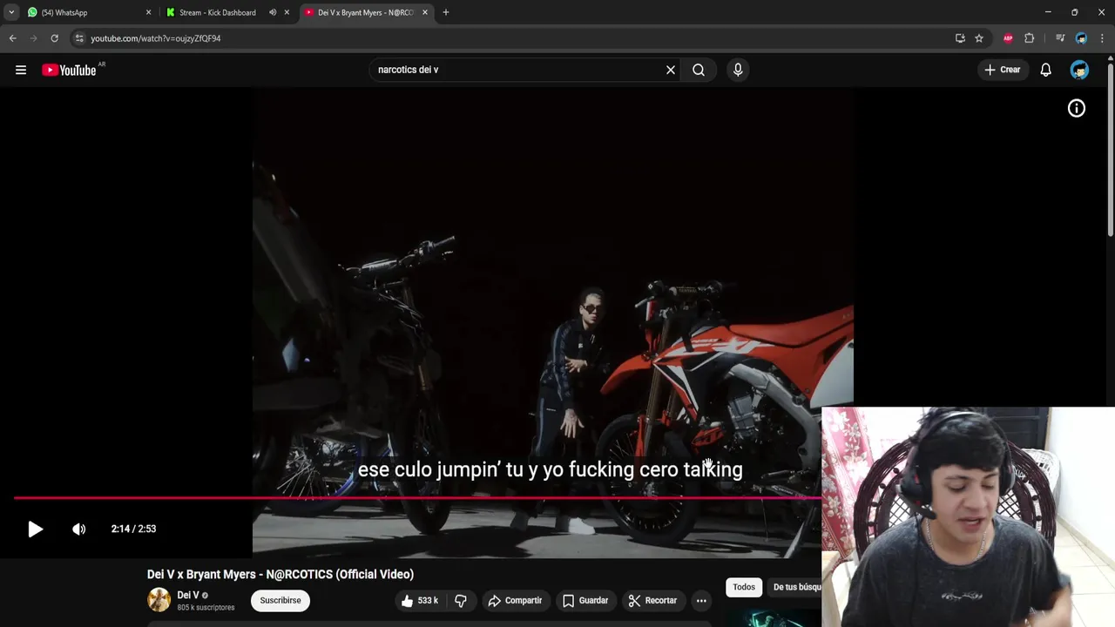Open the Extensions puzzle menu
The image size is (1115, 627).
(1029, 38)
